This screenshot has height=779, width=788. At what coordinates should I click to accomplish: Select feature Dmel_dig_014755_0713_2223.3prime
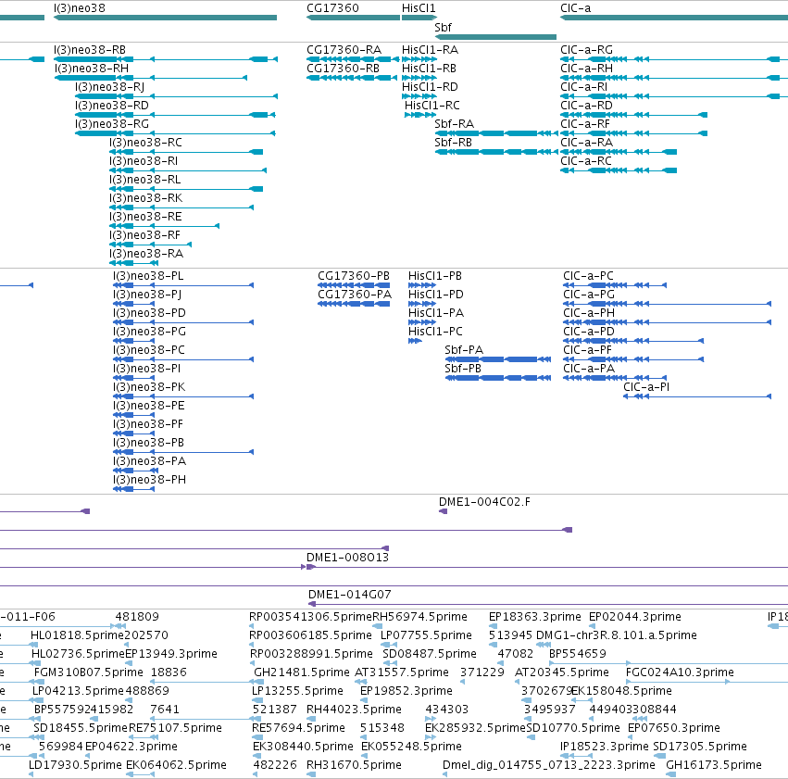(x=549, y=765)
